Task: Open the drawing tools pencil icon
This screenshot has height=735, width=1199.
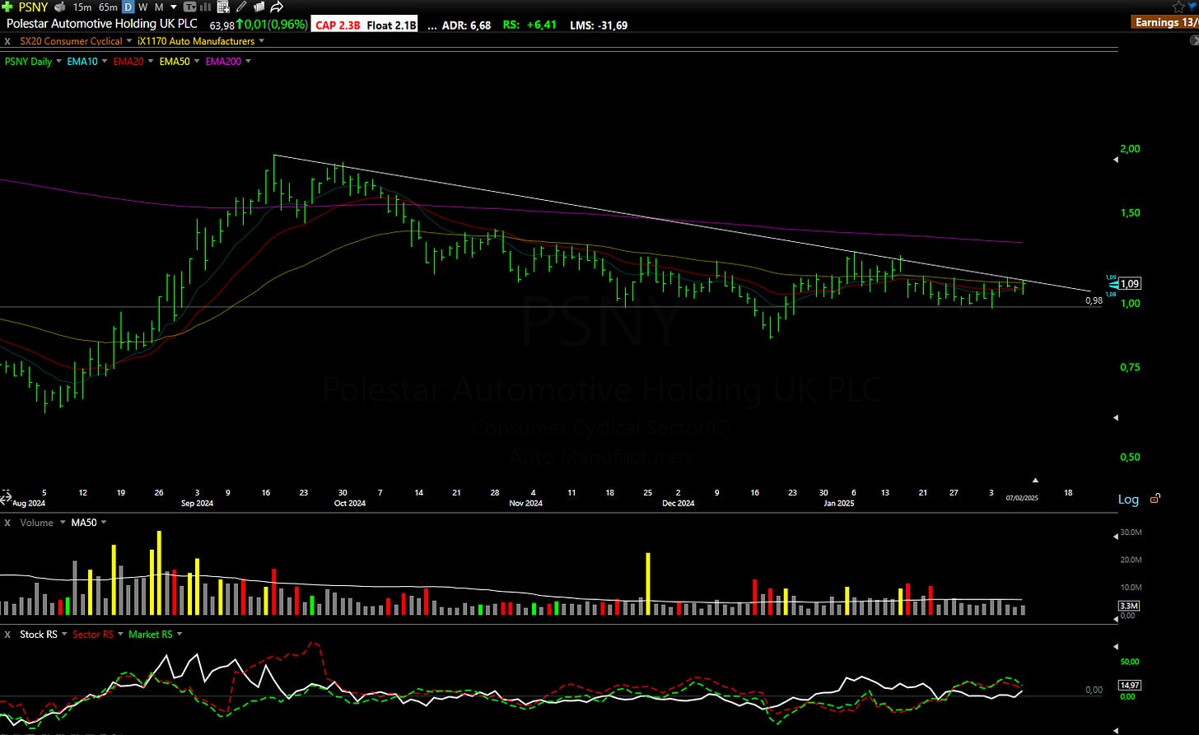Action: coord(241,7)
